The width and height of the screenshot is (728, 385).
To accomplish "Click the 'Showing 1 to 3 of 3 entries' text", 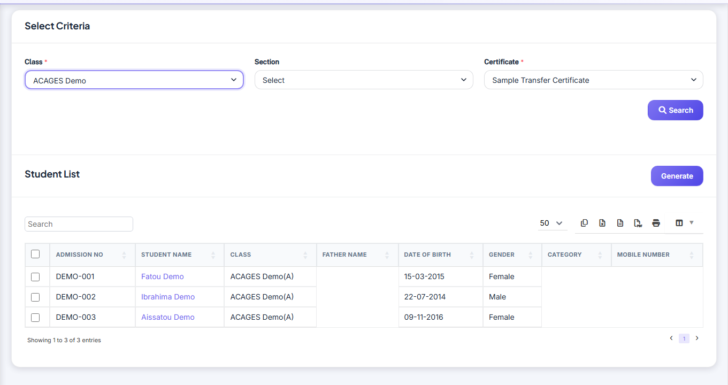I will coord(64,340).
